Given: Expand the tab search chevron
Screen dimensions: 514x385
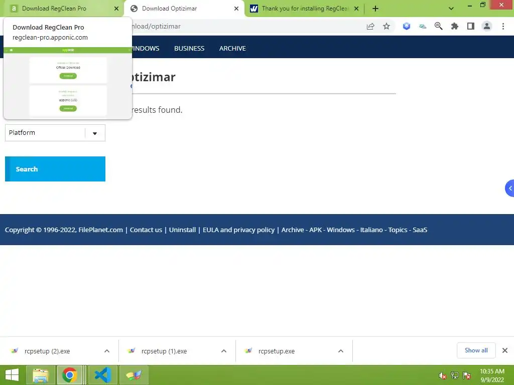Looking at the screenshot, I should point(451,9).
